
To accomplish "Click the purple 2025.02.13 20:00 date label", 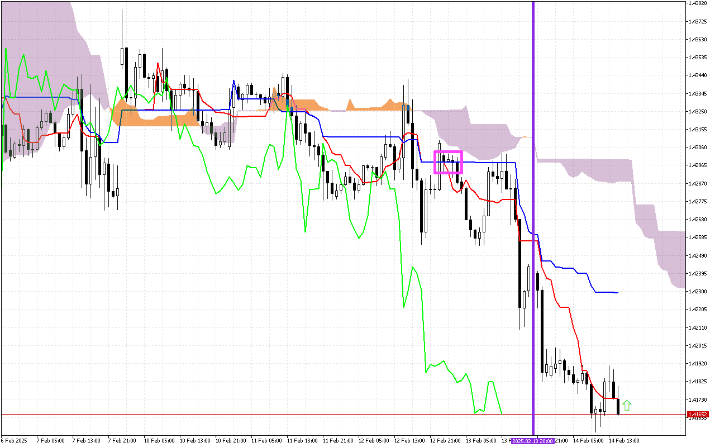I will pyautogui.click(x=533, y=440).
